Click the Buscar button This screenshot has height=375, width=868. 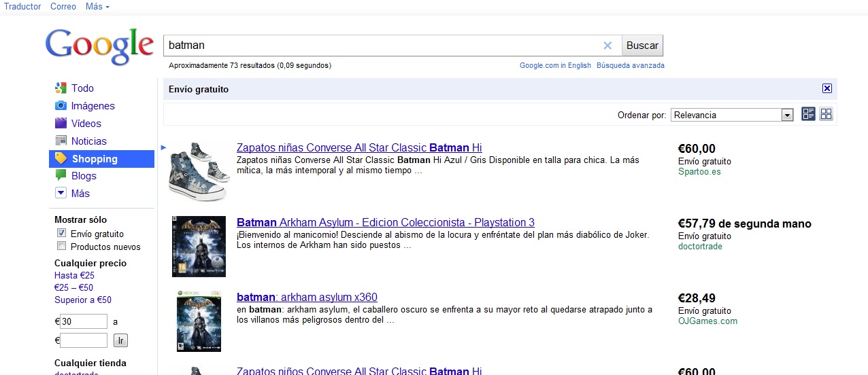click(642, 46)
